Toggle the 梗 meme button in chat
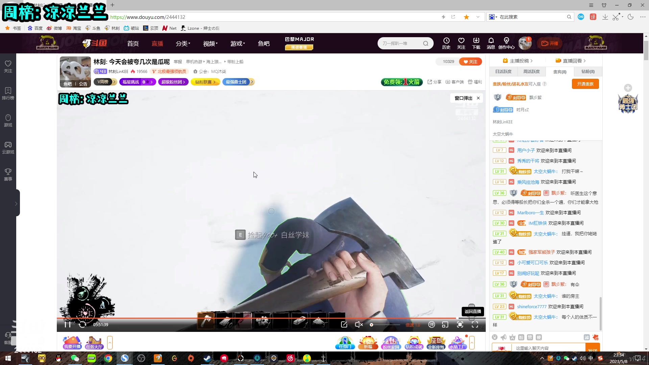 point(539,337)
